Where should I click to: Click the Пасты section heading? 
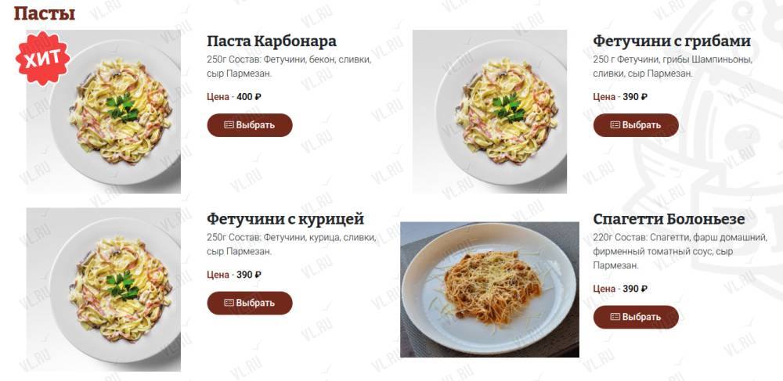[45, 13]
